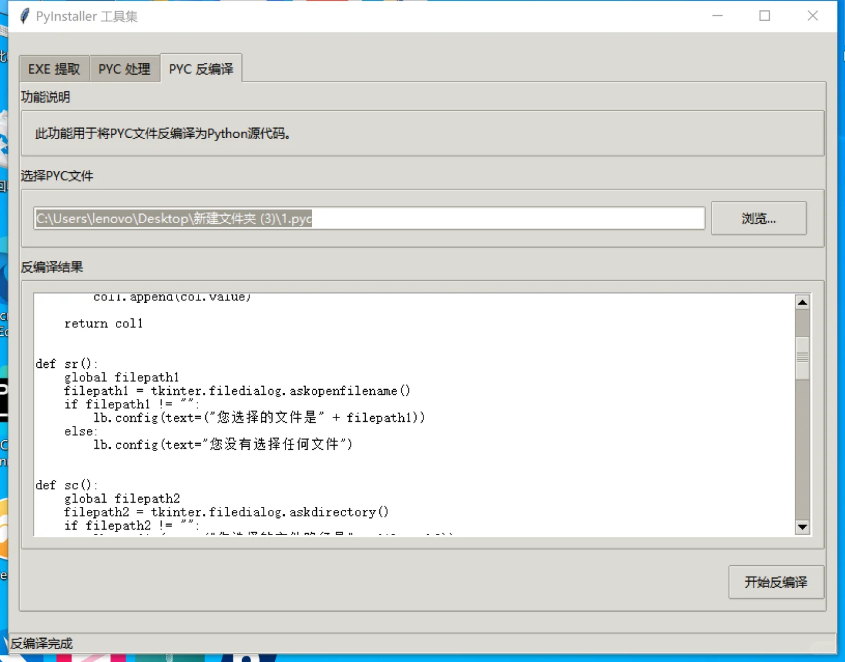Click the 反编译完成 status bar text
This screenshot has width=845, height=662.
click(x=40, y=643)
